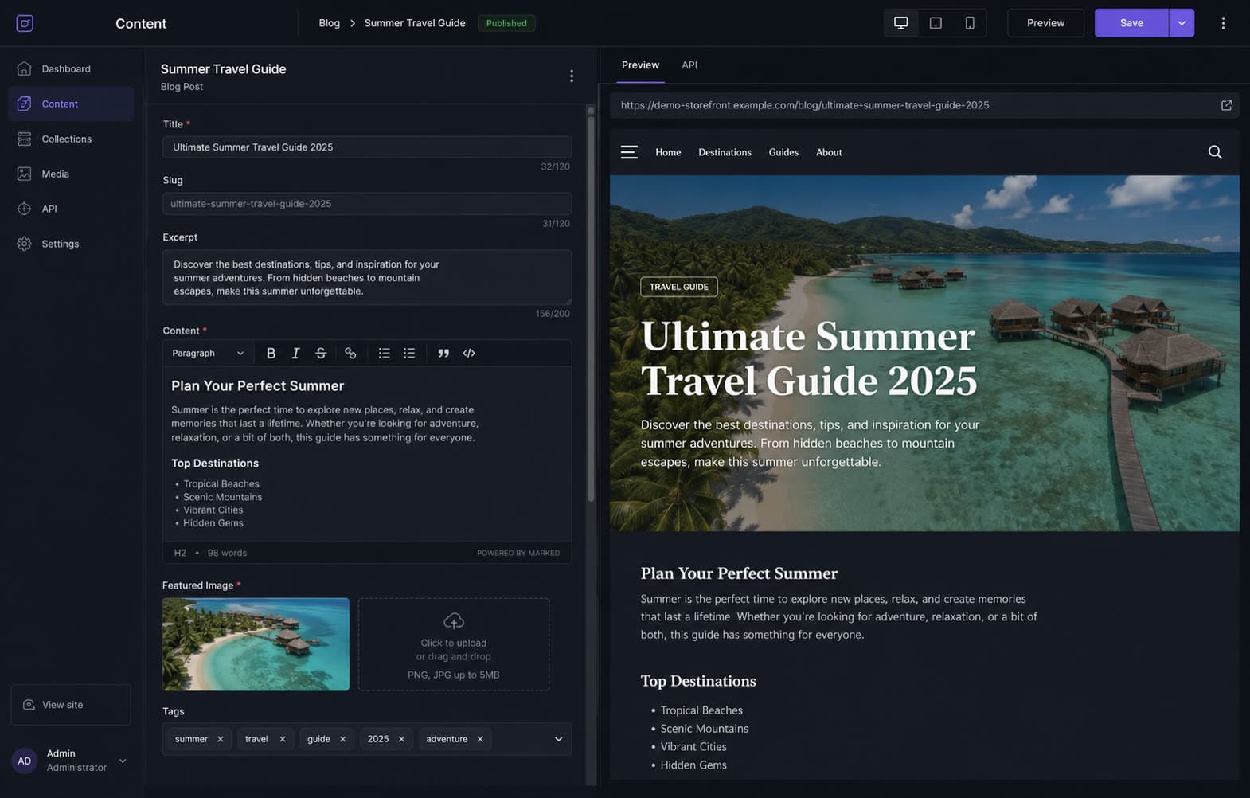
Task: Select the featured image beach thumbnail
Action: point(256,644)
